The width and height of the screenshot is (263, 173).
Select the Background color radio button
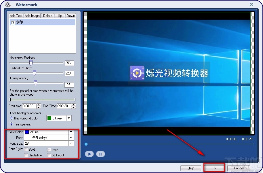click(12, 118)
